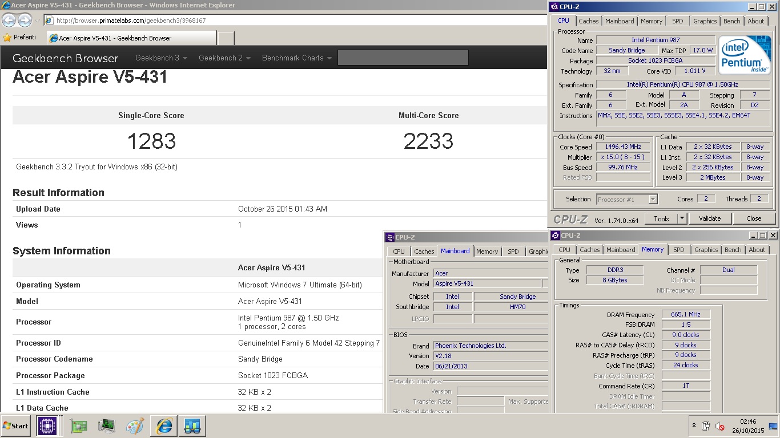Image resolution: width=780 pixels, height=438 pixels.
Task: Open the Start menu
Action: point(15,426)
